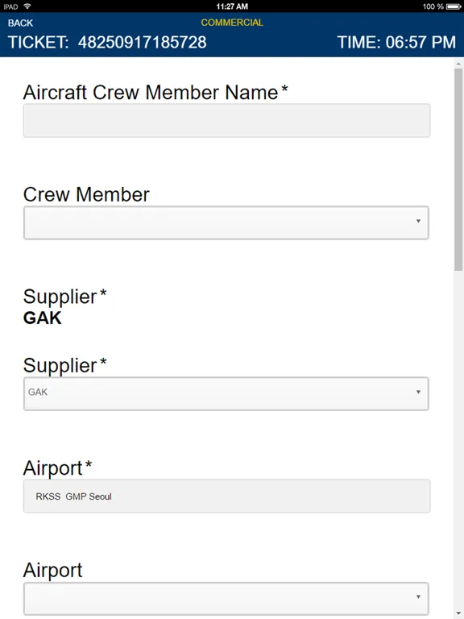Open the Crew Member dropdown
Viewport: 464px width, 619px height.
(226, 222)
